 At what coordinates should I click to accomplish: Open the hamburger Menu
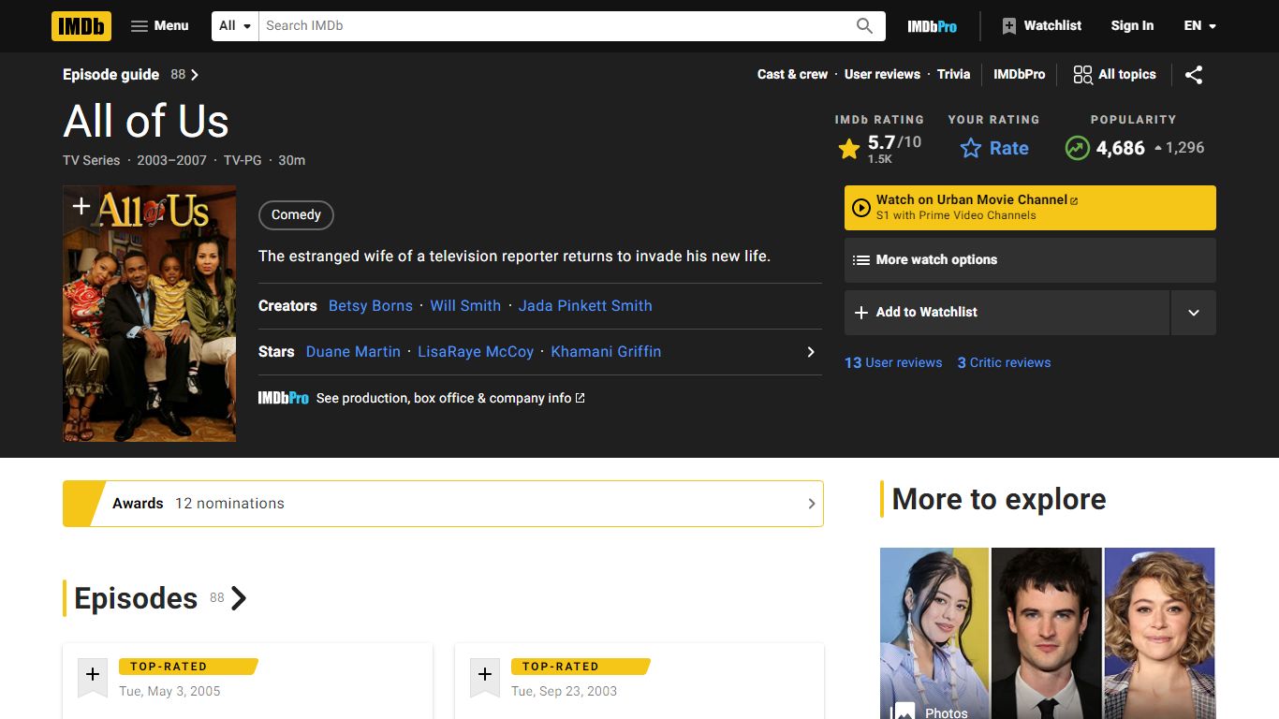pyautogui.click(x=159, y=26)
